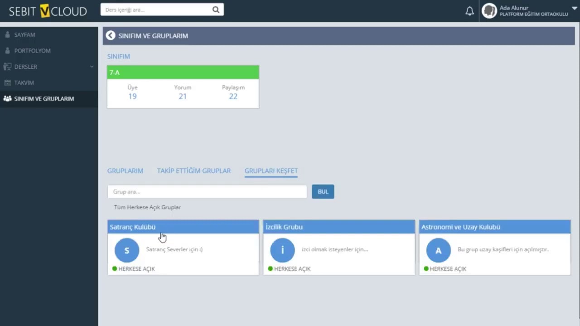Click the Sayfam sidebar icon
This screenshot has width=580, height=326.
click(7, 35)
